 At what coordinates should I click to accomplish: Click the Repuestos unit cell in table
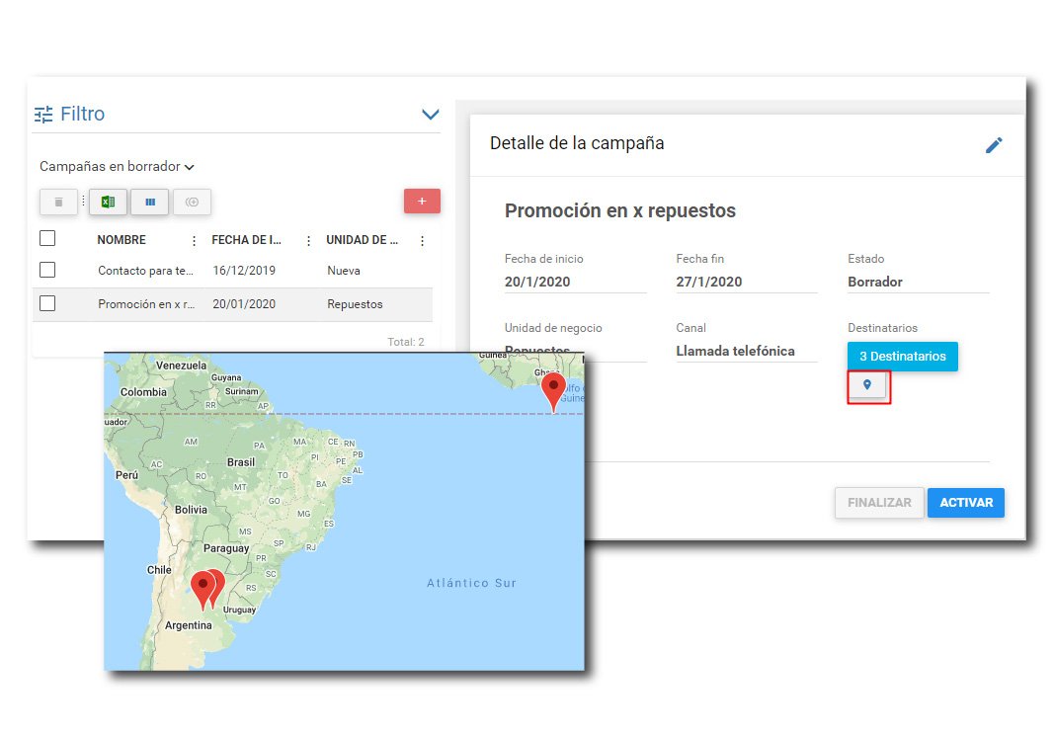[355, 304]
